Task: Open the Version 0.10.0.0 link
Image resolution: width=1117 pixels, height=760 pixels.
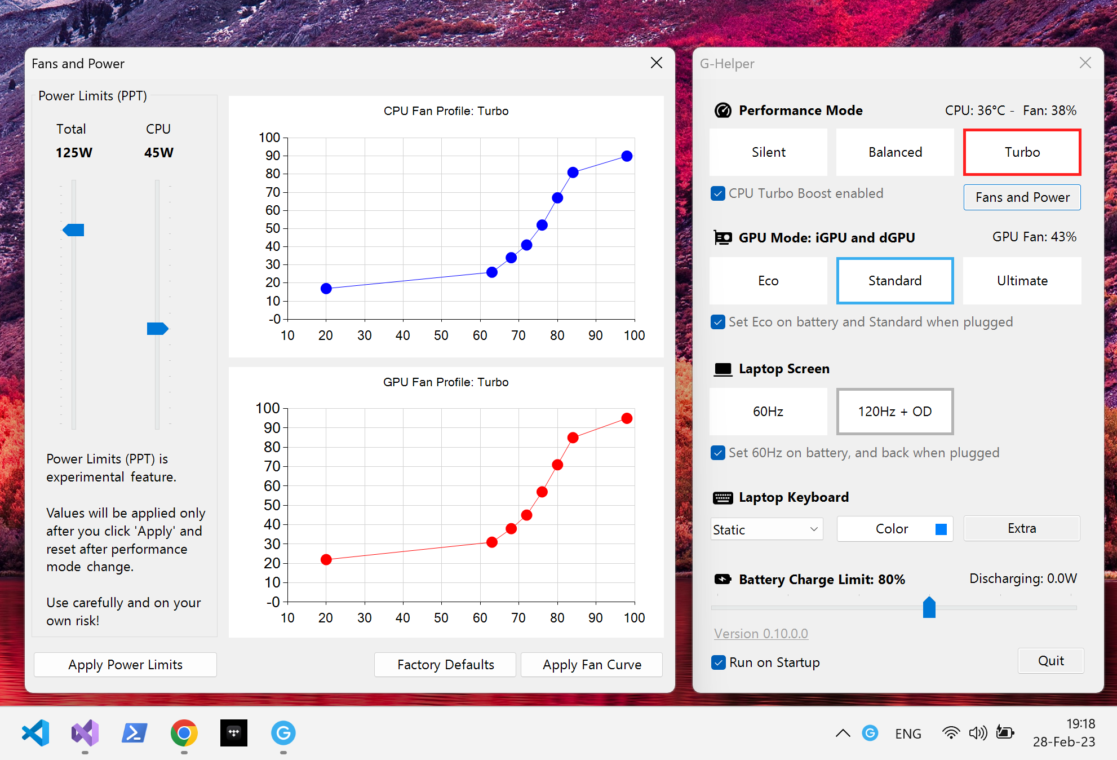Action: 761,634
